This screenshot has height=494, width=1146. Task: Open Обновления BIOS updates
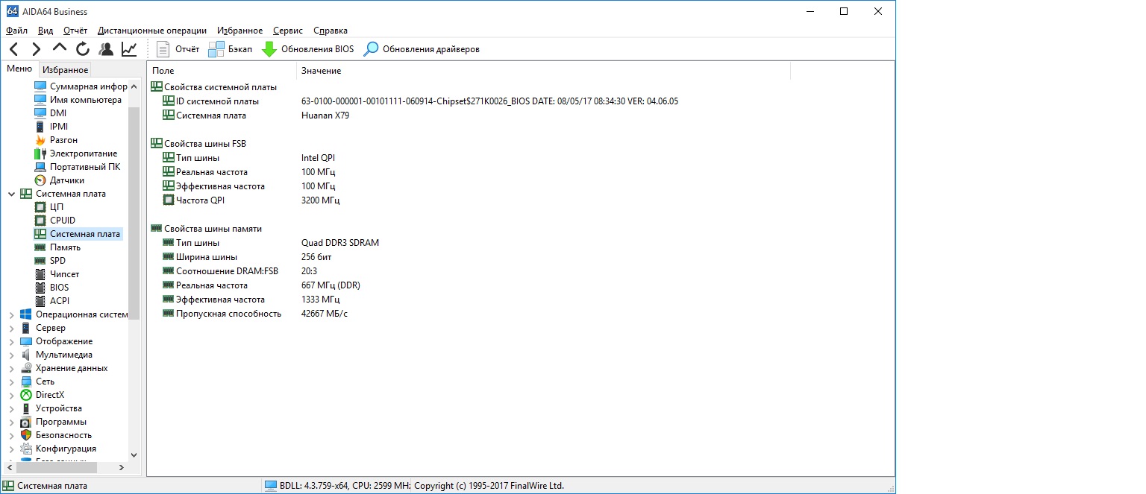tap(308, 49)
